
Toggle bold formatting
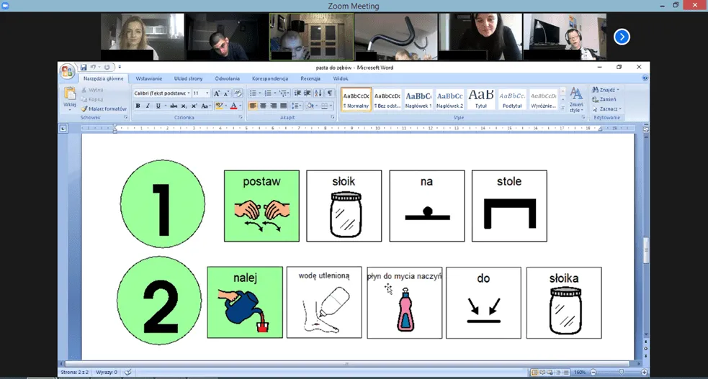[x=138, y=106]
